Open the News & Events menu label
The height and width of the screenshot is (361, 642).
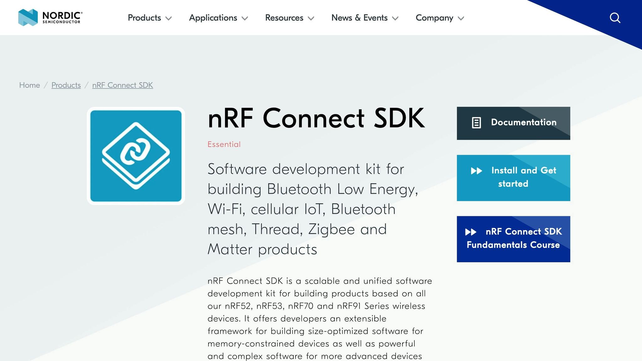360,18
